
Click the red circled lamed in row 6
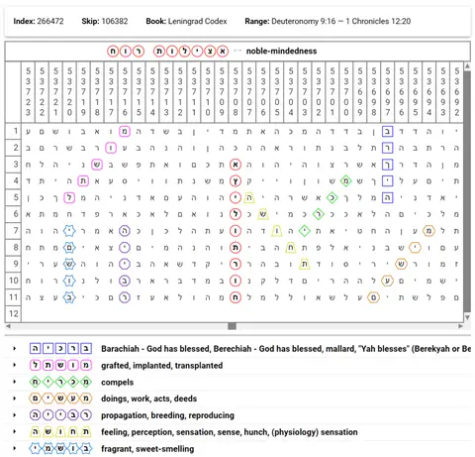[x=236, y=214]
